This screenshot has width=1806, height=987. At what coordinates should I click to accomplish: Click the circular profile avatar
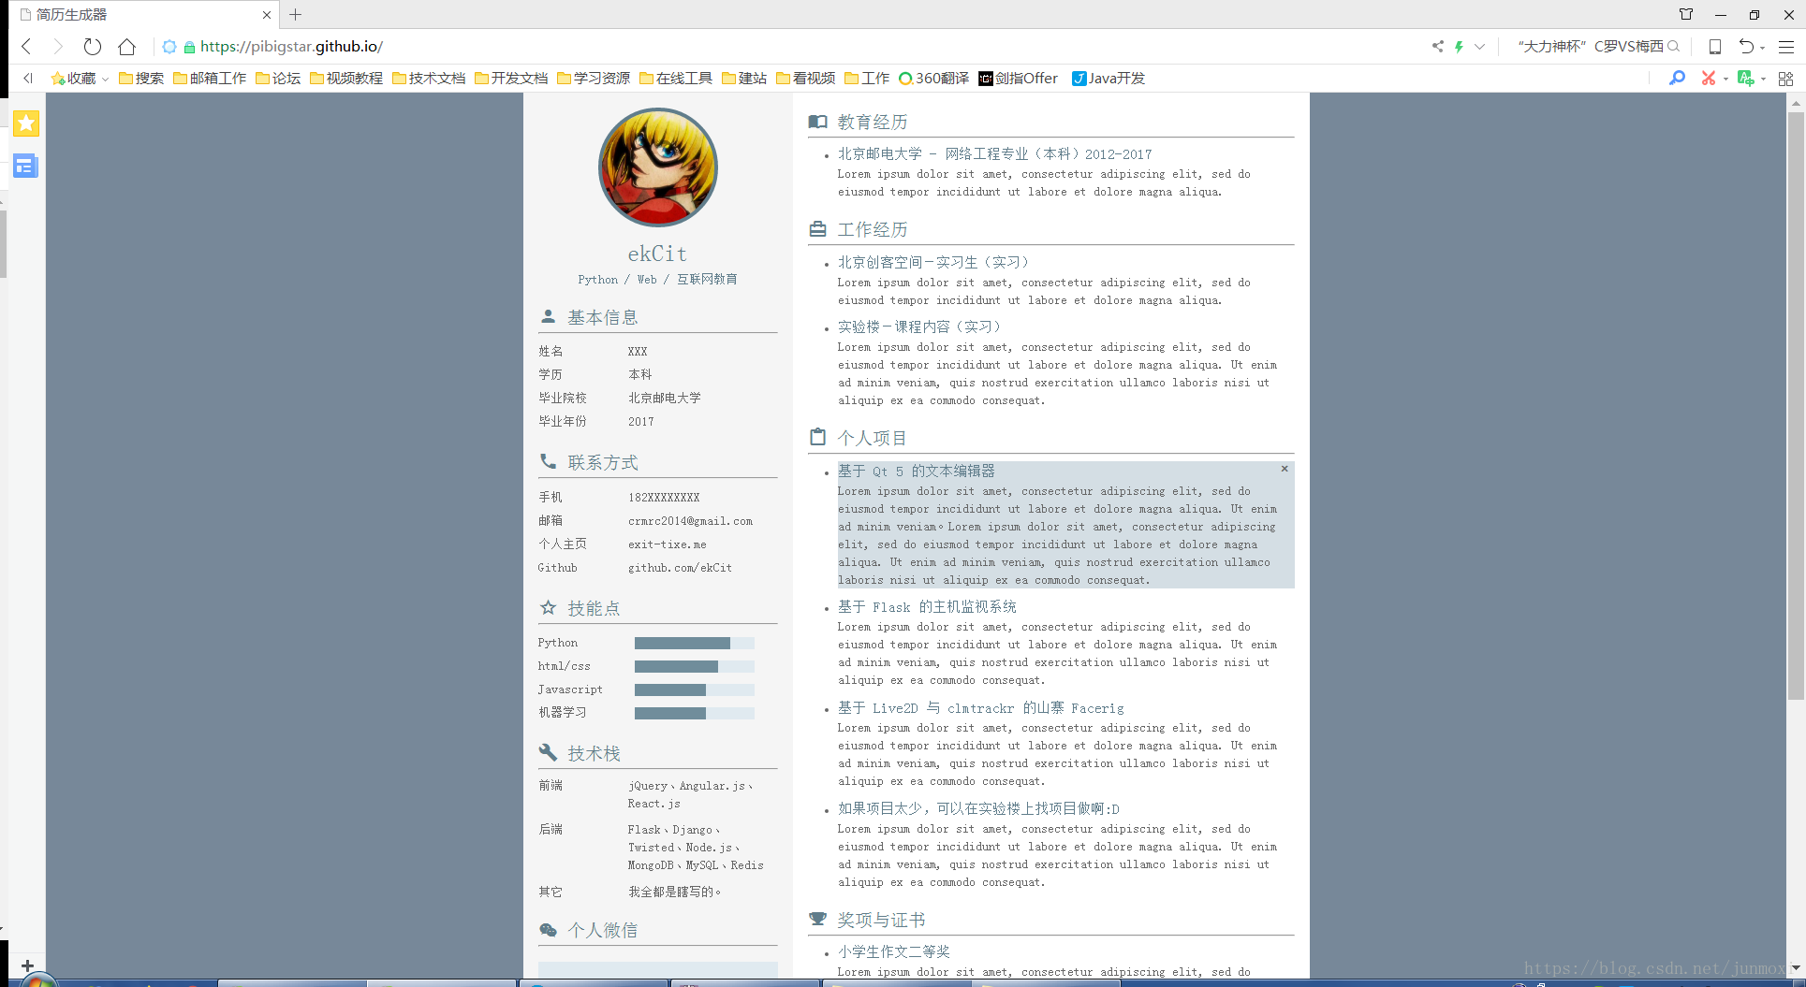[x=658, y=167]
